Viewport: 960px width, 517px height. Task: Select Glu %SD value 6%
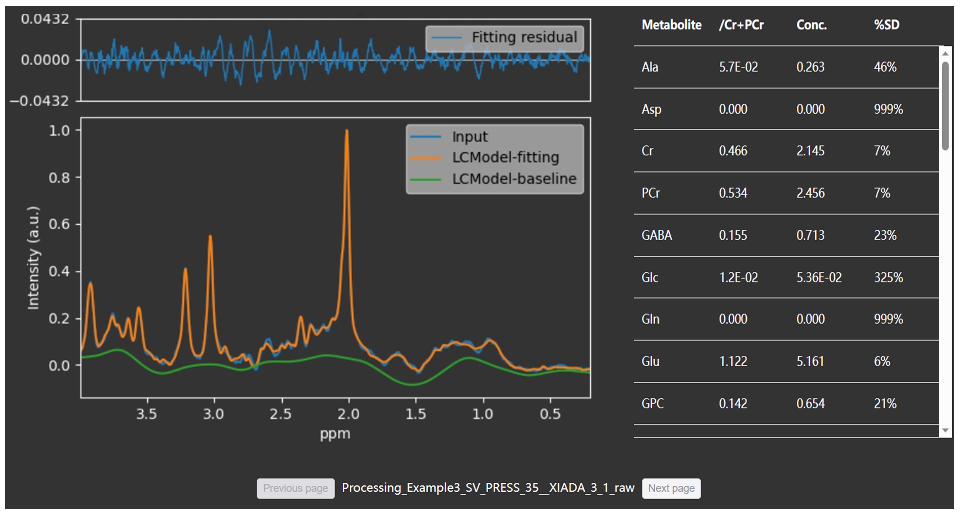click(x=882, y=361)
